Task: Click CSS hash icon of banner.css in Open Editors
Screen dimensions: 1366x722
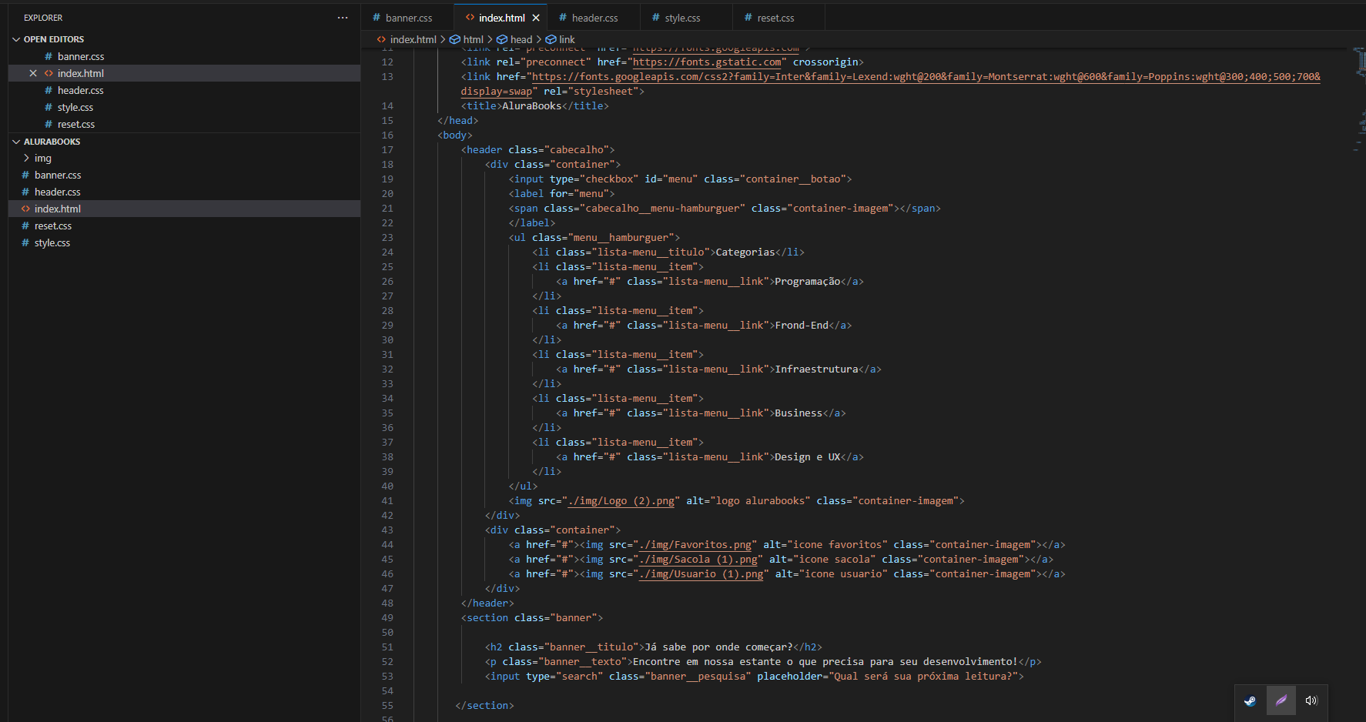Action: click(x=49, y=56)
